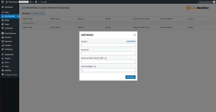Image resolution: width=216 pixels, height=112 pixels.
Task: Click the blue Add Wallet button
Action: click(130, 77)
